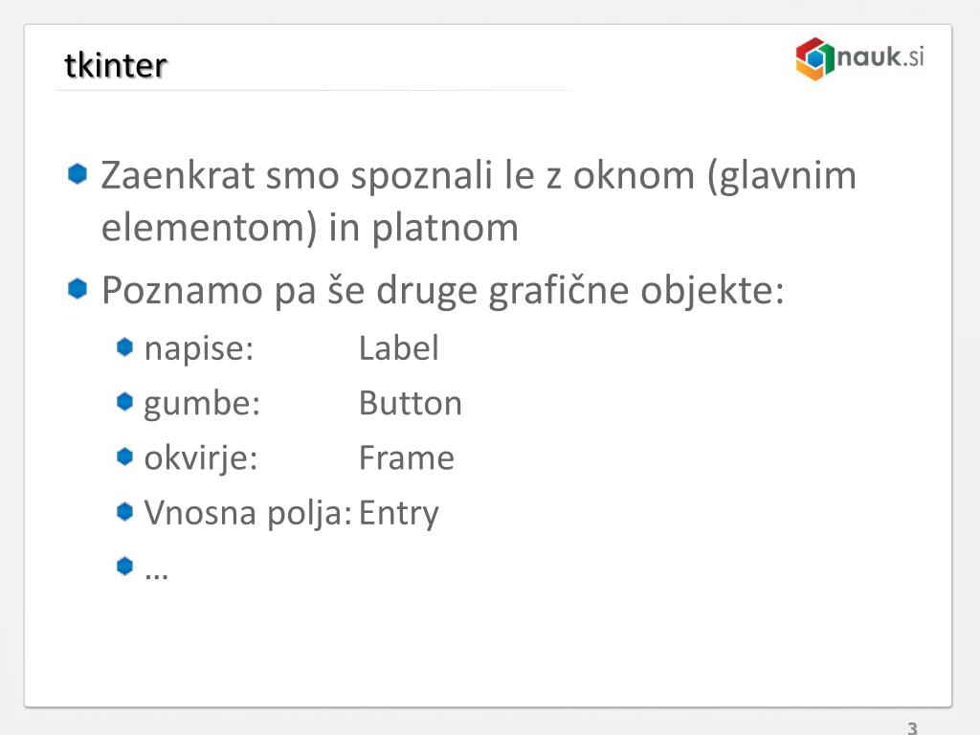Image resolution: width=980 pixels, height=735 pixels.
Task: Click the bullet next to napise
Action: (125, 346)
